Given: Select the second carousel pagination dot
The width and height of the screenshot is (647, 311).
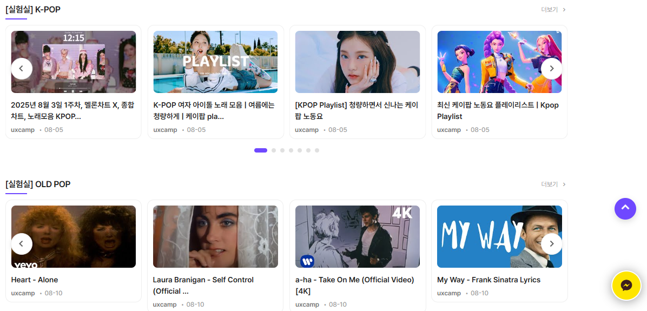Looking at the screenshot, I should click(x=274, y=150).
